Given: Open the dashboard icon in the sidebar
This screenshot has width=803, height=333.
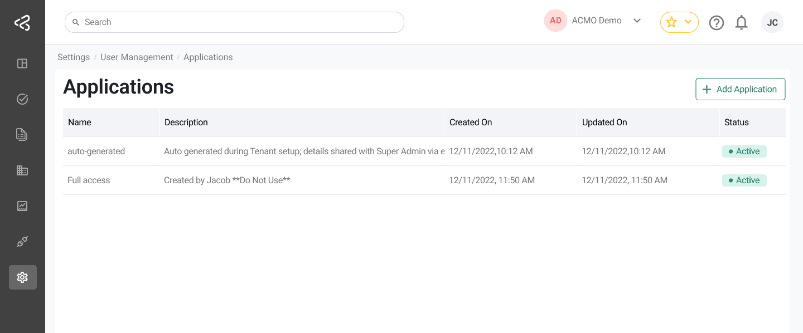Looking at the screenshot, I should [22, 63].
